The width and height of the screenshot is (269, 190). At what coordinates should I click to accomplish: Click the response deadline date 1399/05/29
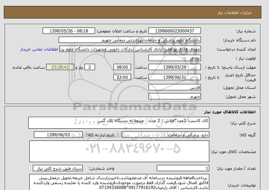point(174,67)
